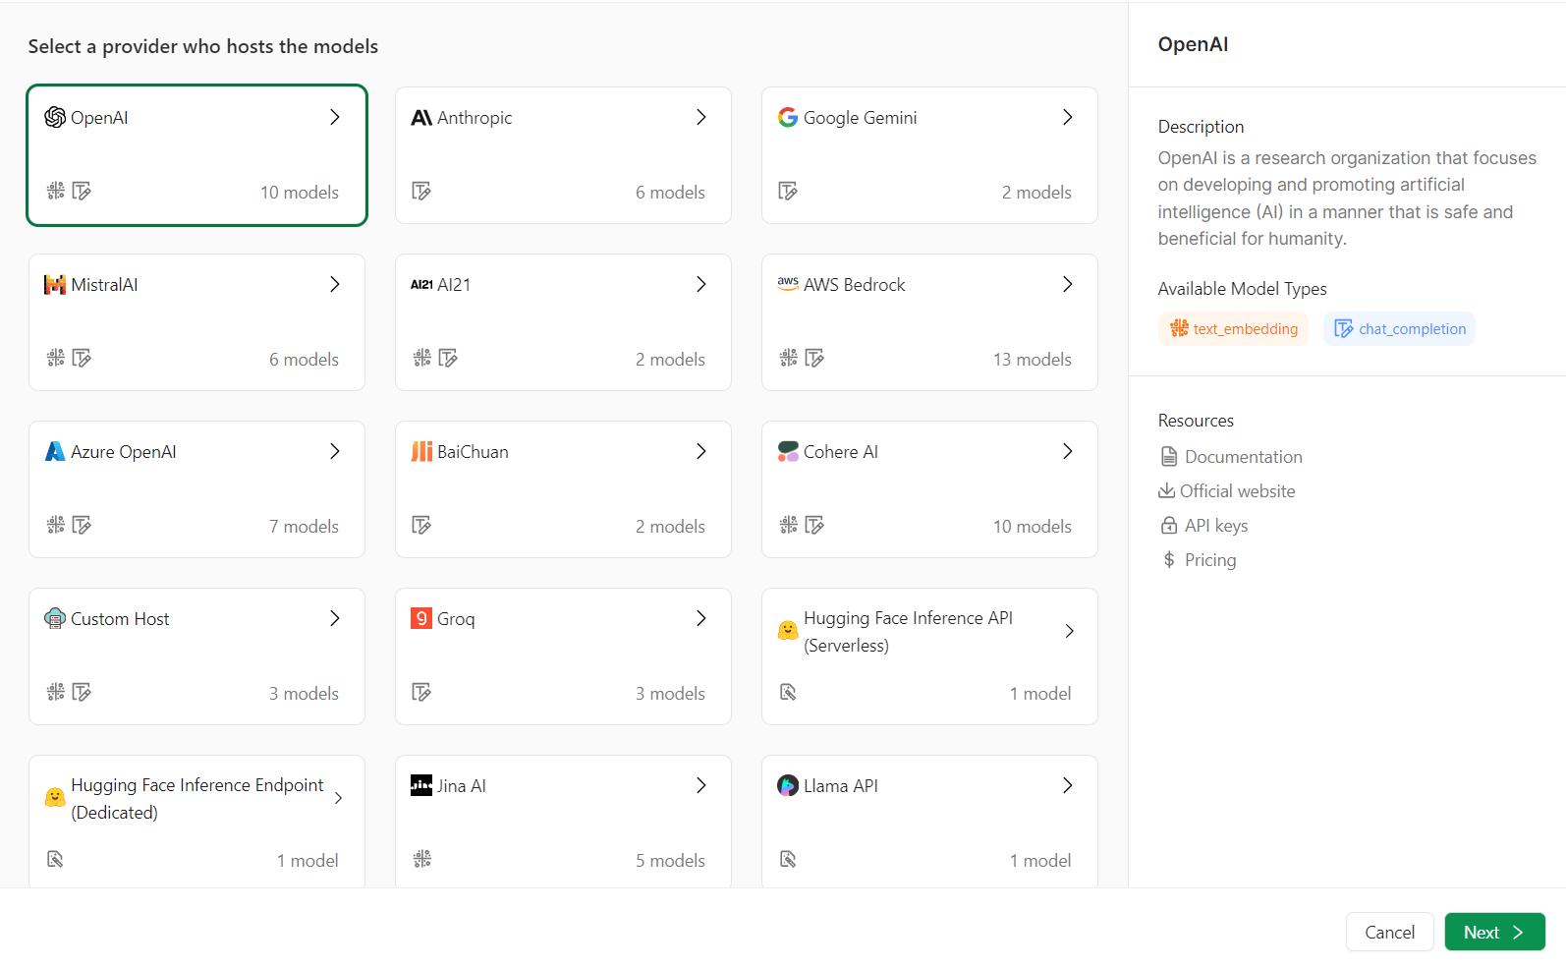
Task: Expand the OpenAI provider chevron
Action: point(335,117)
